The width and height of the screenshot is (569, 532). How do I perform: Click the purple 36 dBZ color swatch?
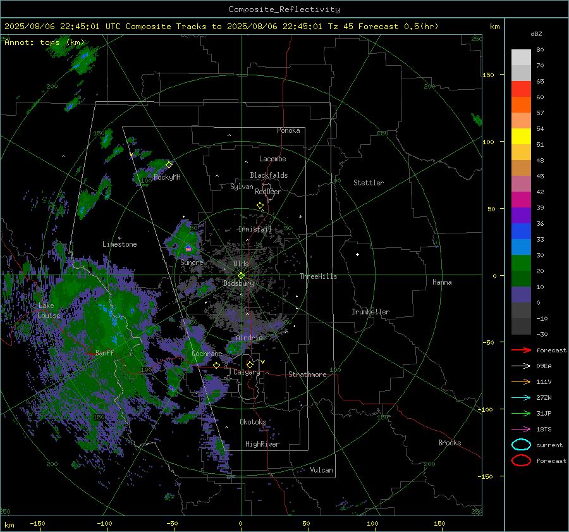521,215
